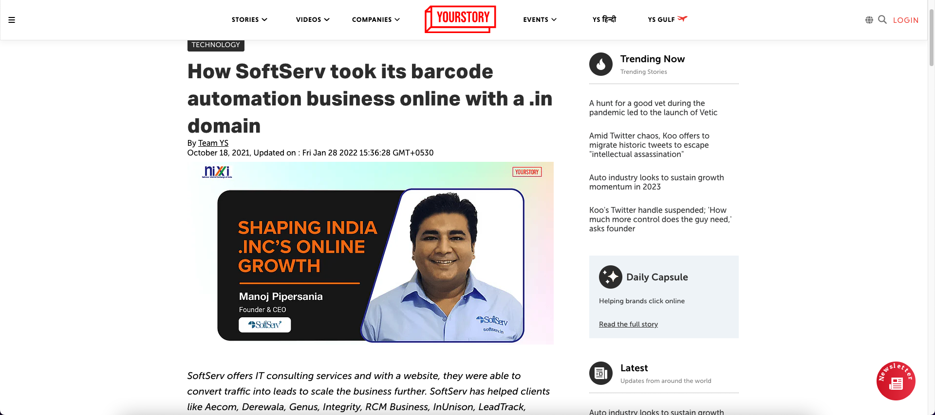The height and width of the screenshot is (415, 935).
Task: Open Read the full story link
Action: (628, 324)
